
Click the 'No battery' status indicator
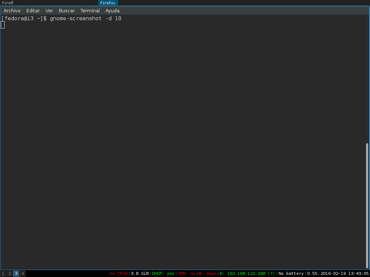[291, 274]
